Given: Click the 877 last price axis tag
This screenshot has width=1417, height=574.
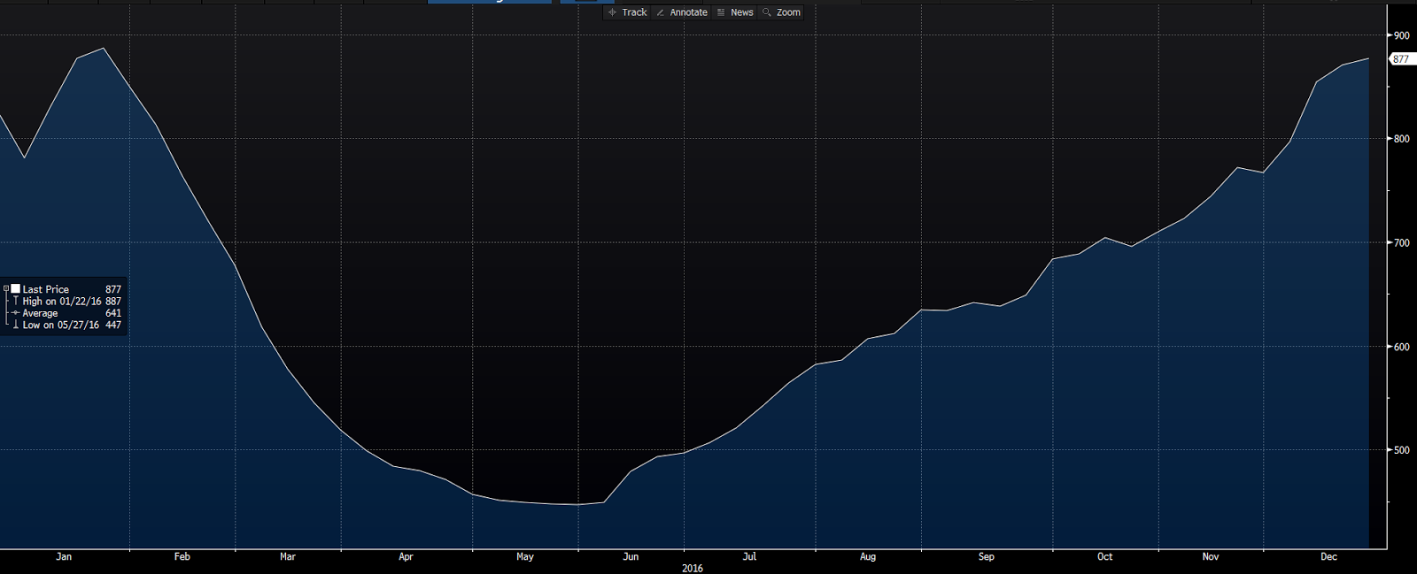Looking at the screenshot, I should tap(1402, 59).
